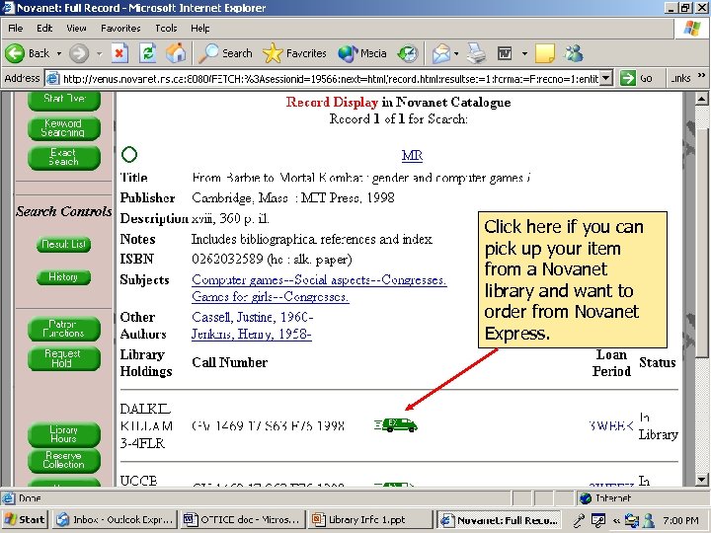Screen dimensions: 711x533
Task: Open the Edit menu
Action: pos(44,28)
